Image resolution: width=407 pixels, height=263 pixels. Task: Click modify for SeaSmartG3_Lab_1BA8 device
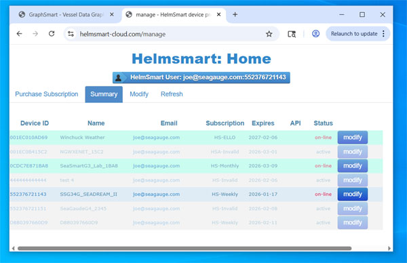coord(353,166)
